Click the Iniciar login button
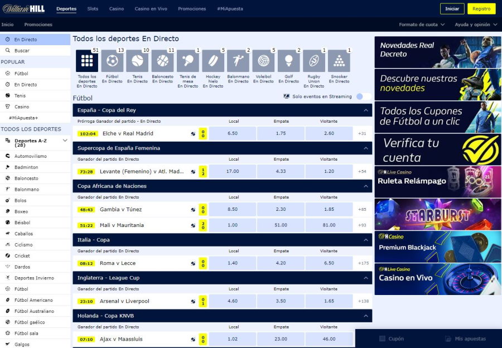This screenshot has height=348, width=502. click(x=452, y=9)
